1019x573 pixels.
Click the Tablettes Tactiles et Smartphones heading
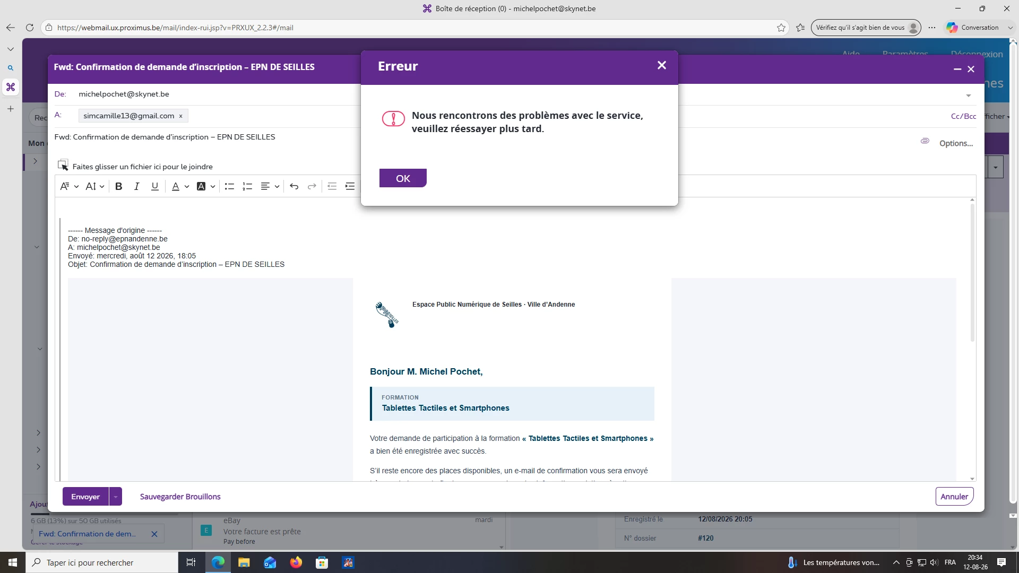click(446, 408)
